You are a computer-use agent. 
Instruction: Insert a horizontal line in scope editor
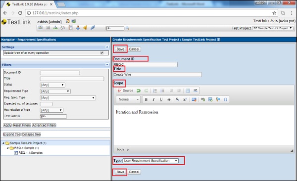click(x=196, y=90)
